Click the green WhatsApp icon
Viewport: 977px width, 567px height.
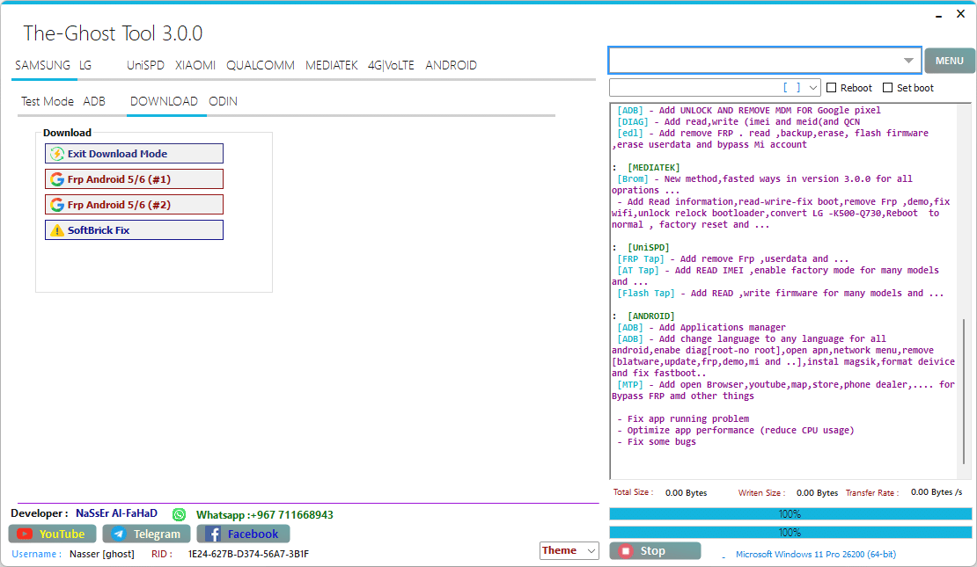tap(179, 515)
